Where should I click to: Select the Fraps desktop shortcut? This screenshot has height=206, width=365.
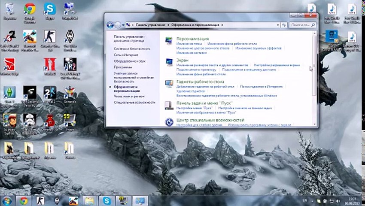pos(70,123)
